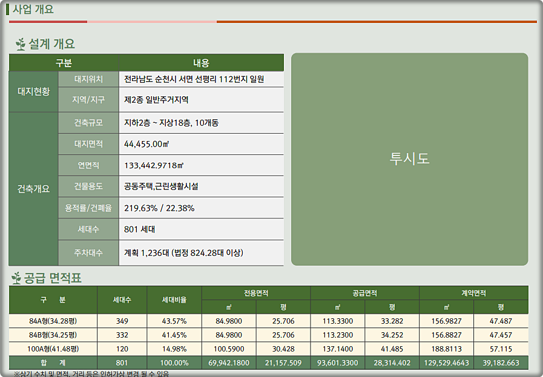This screenshot has height=377, width=543.
Task: Select the 설계 개요 section heading
Action: (51, 44)
